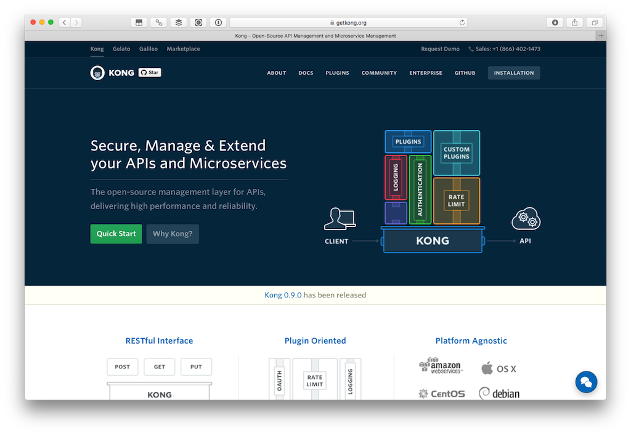Click the white LOGGING plugin block
This screenshot has height=435, width=631.
[350, 379]
